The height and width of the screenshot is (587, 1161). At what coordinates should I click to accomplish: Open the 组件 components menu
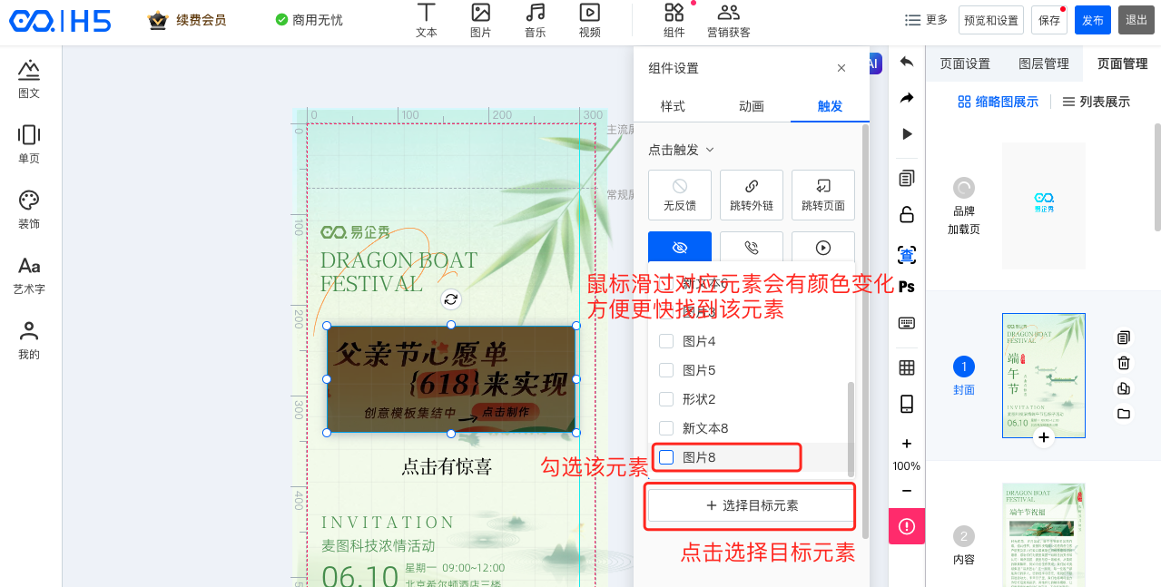point(674,20)
